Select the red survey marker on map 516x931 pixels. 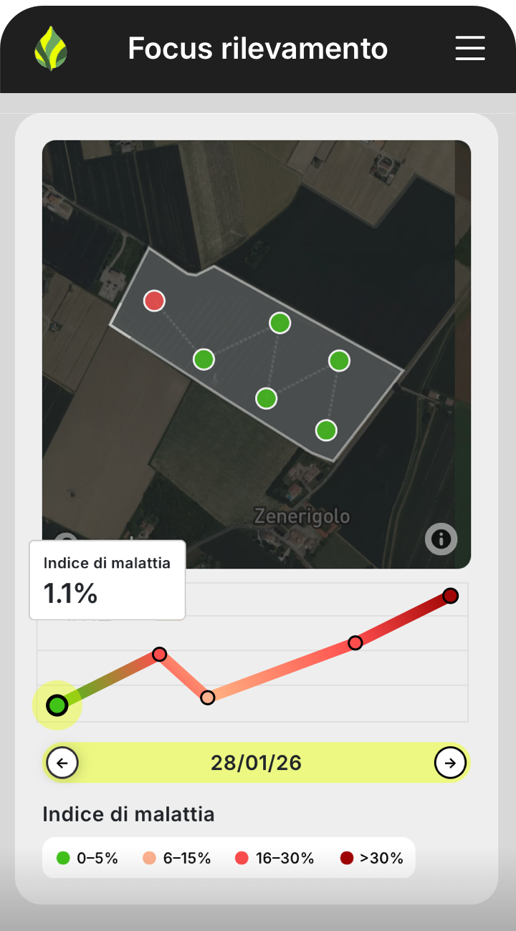(154, 301)
